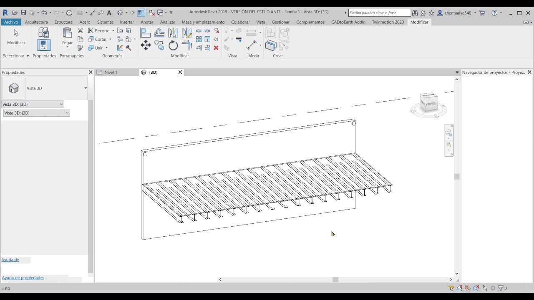Open the Twinmotion 2020 tab
534x300 pixels.
(x=388, y=22)
